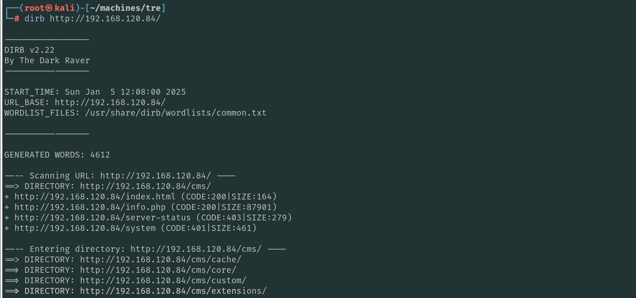Image resolution: width=636 pixels, height=298 pixels.
Task: Click the DIRB v2.22 banner text
Action: point(30,50)
